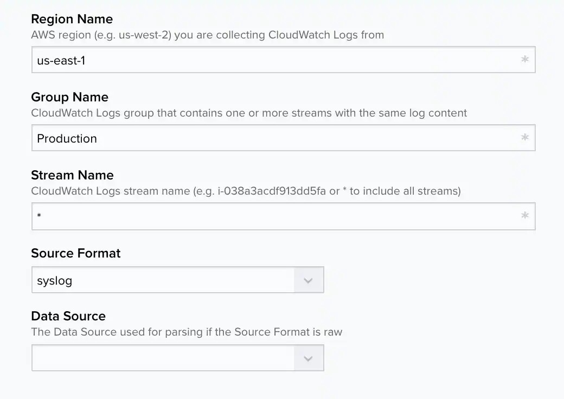The image size is (564, 399).
Task: Click the syslog value in Source Format
Action: point(54,281)
